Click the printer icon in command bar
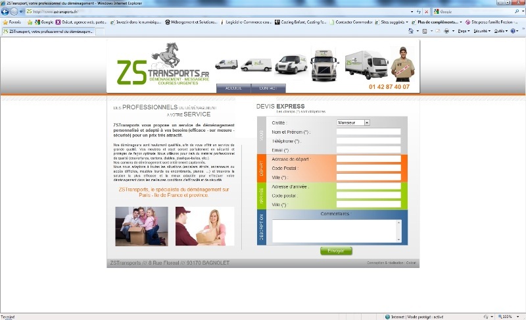Viewport: 526px width, 320px height. [446, 31]
